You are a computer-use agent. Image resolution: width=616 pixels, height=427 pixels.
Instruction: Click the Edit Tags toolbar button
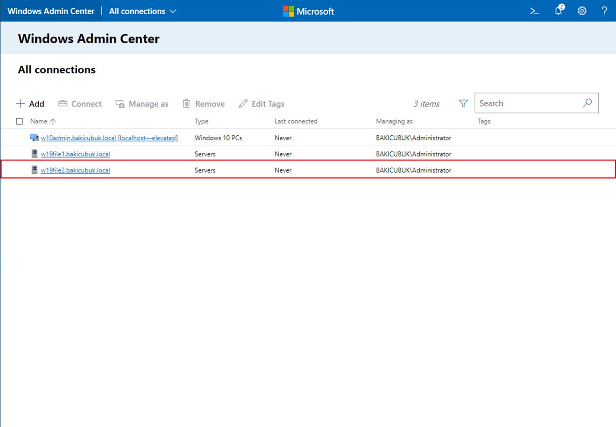[261, 104]
